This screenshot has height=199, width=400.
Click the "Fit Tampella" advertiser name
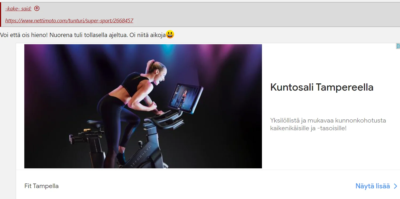tap(41, 186)
